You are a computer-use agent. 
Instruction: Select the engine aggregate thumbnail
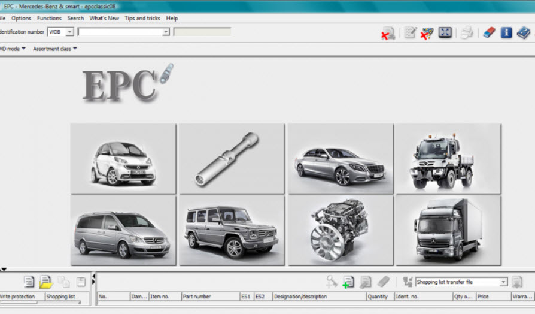click(341, 231)
